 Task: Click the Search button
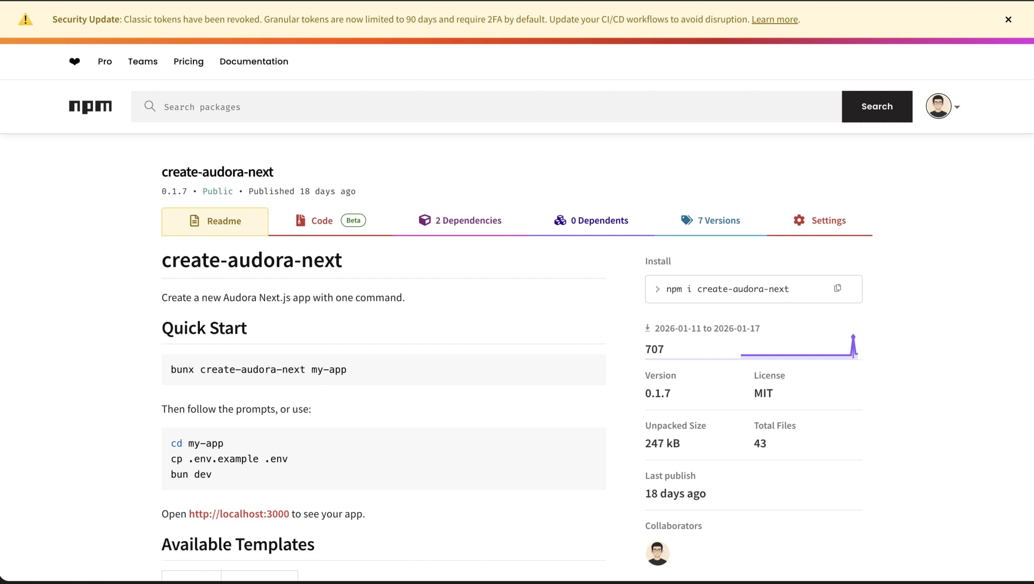[877, 106]
